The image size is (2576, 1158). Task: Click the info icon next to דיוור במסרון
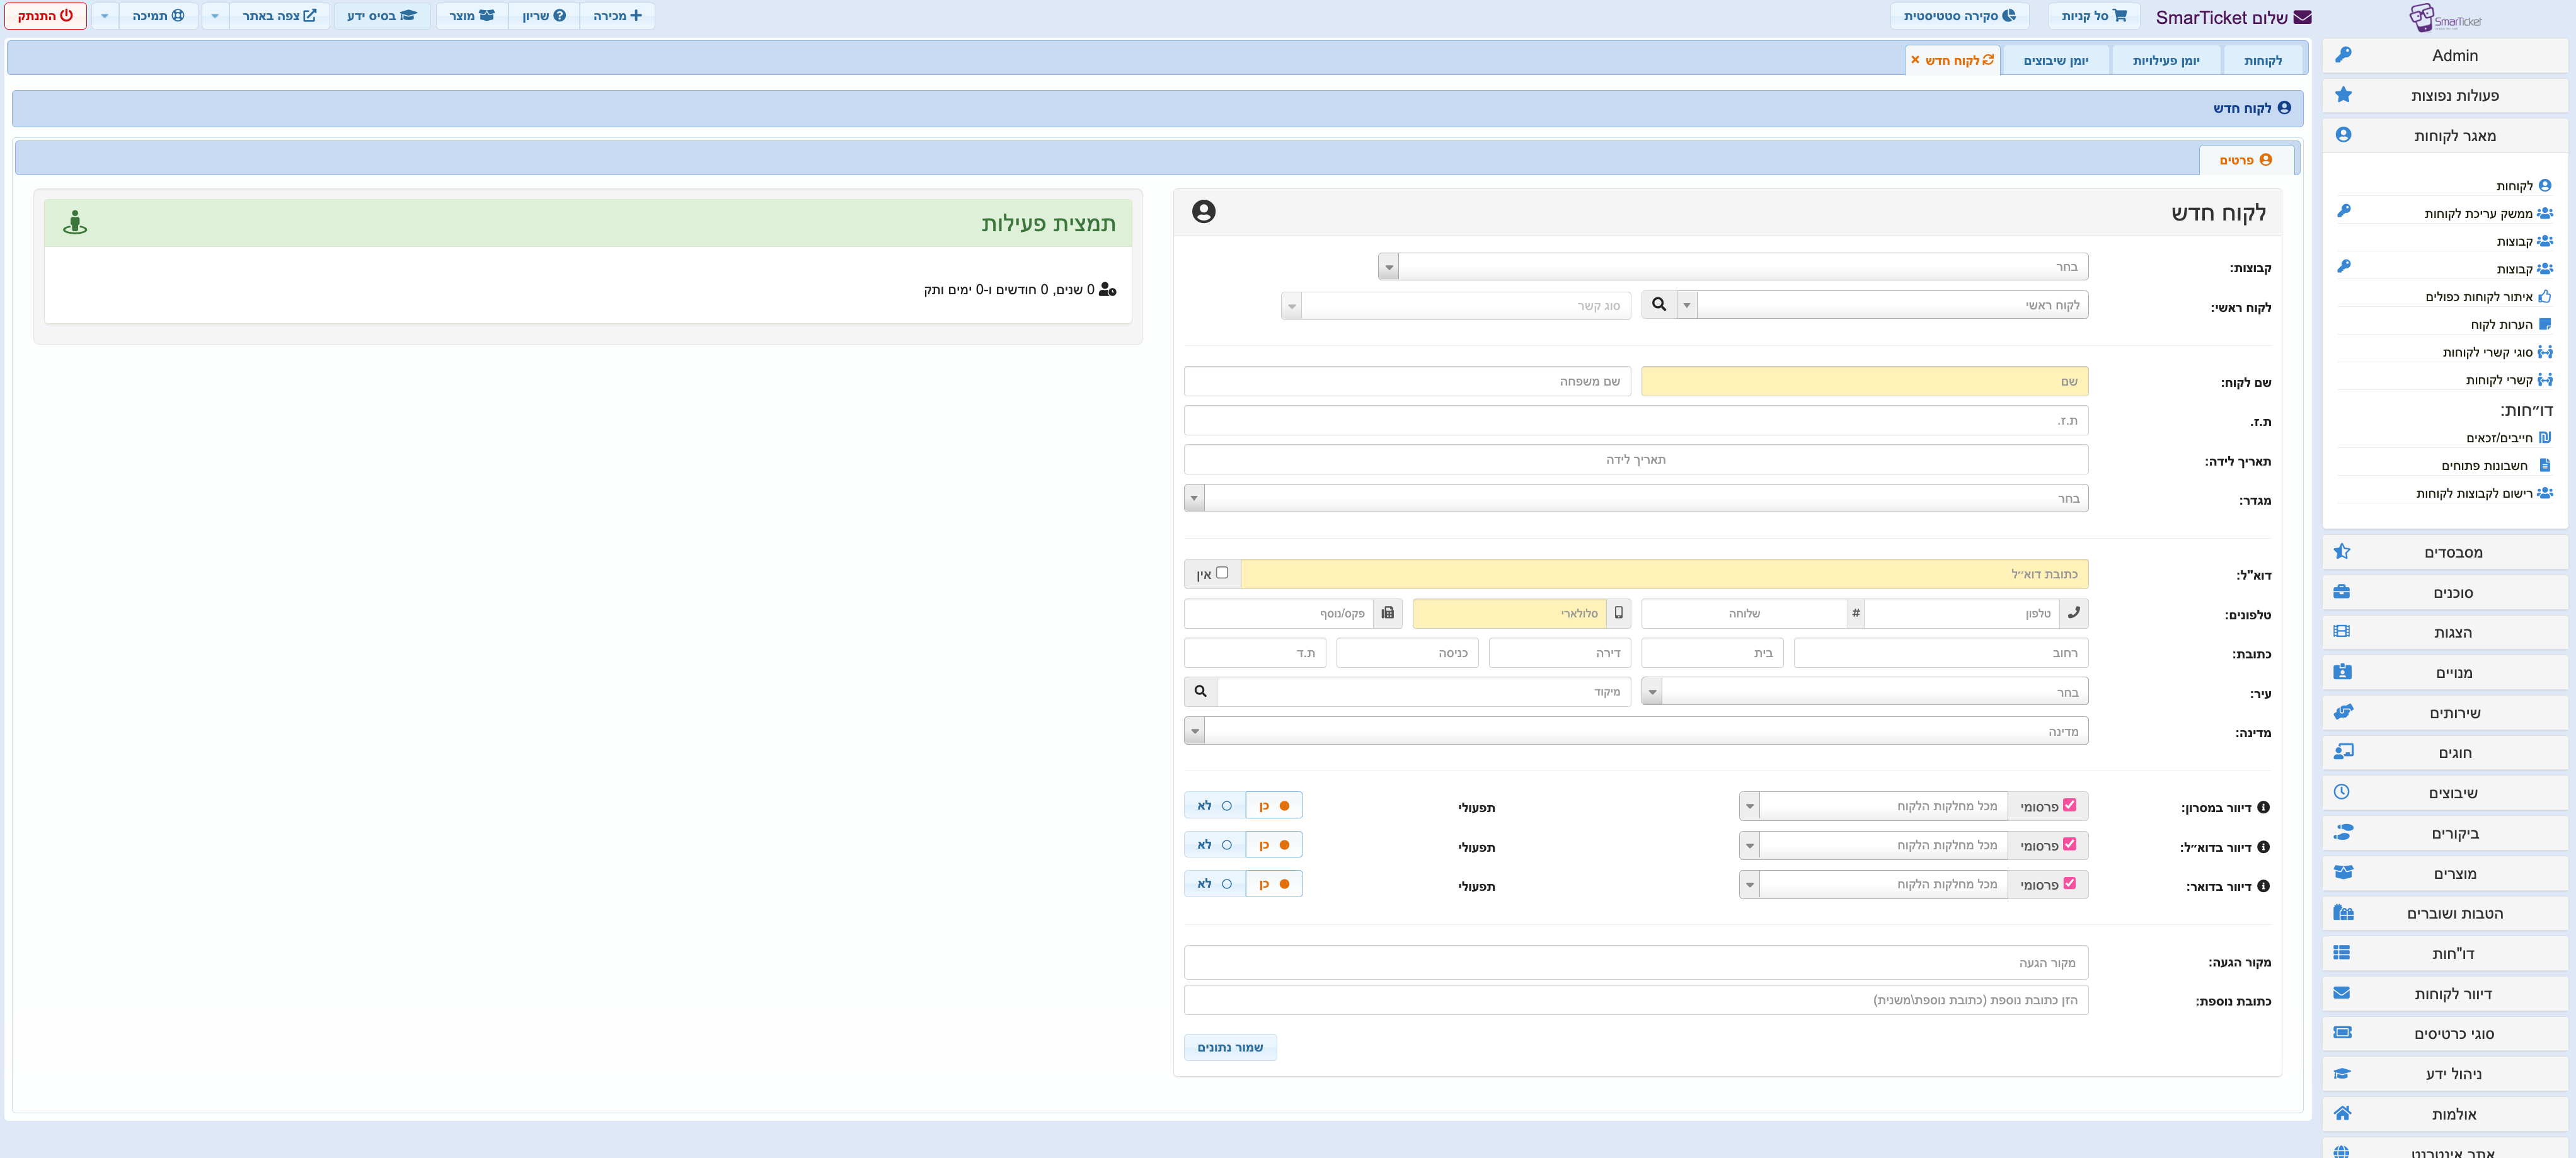2263,807
